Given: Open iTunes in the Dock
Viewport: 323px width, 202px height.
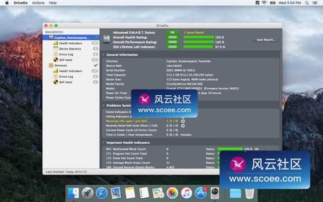Looking at the screenshot, I should (x=186, y=193).
